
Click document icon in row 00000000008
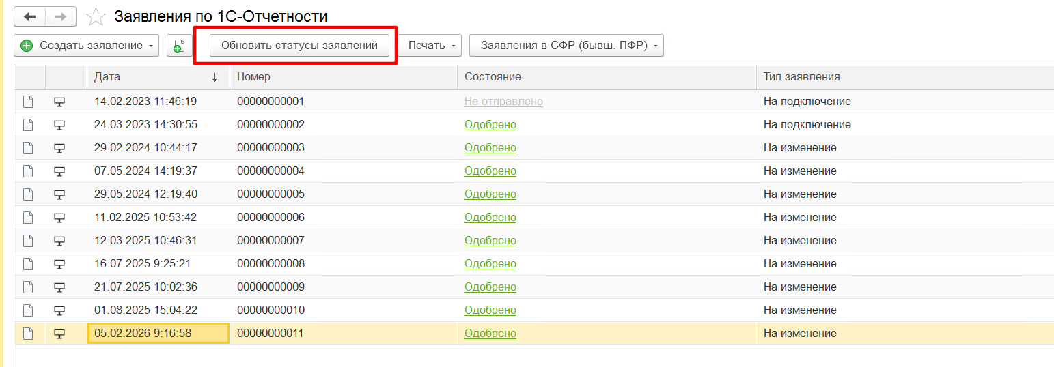point(28,264)
